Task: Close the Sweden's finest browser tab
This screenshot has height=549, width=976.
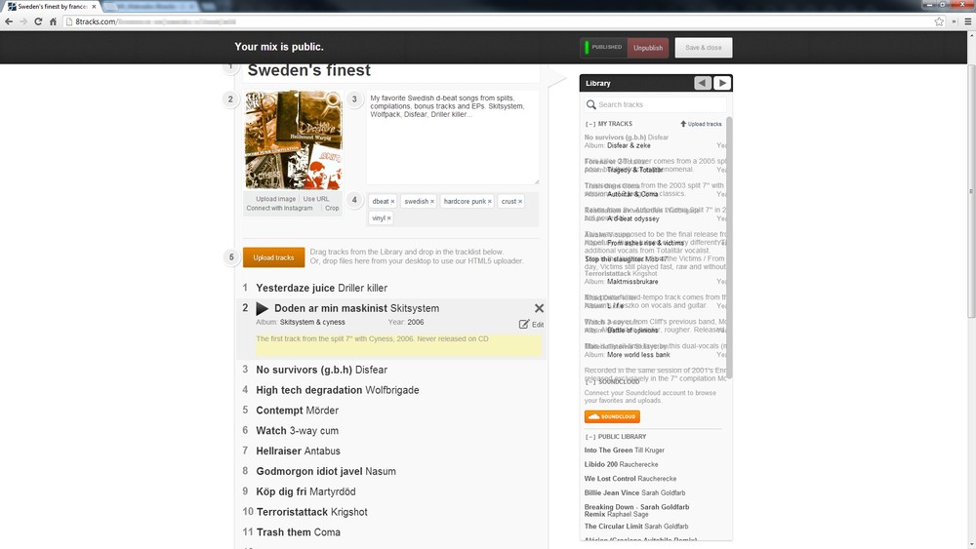Action: (94, 6)
